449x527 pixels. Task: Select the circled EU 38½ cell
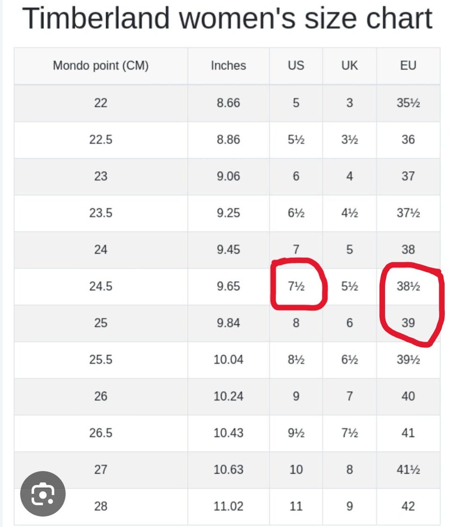tap(408, 286)
